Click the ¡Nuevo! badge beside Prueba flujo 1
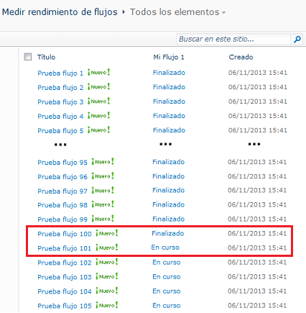 98,72
